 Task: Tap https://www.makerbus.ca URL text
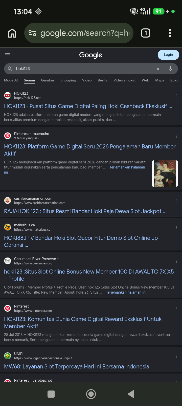[x=32, y=230]
